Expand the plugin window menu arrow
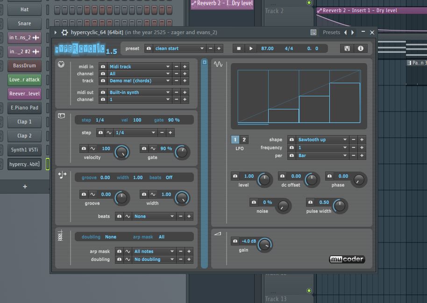The width and height of the screenshot is (427, 303). [56, 32]
